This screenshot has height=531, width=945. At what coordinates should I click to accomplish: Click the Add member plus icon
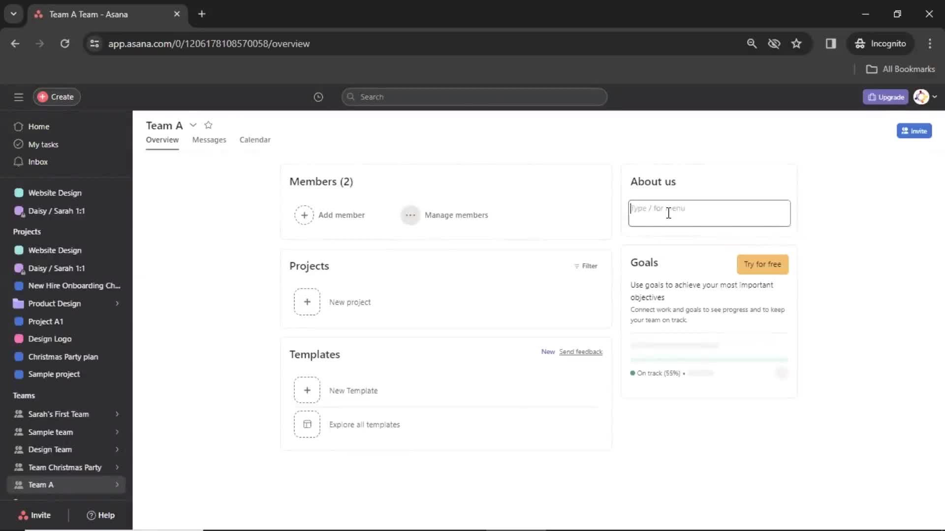click(x=303, y=214)
